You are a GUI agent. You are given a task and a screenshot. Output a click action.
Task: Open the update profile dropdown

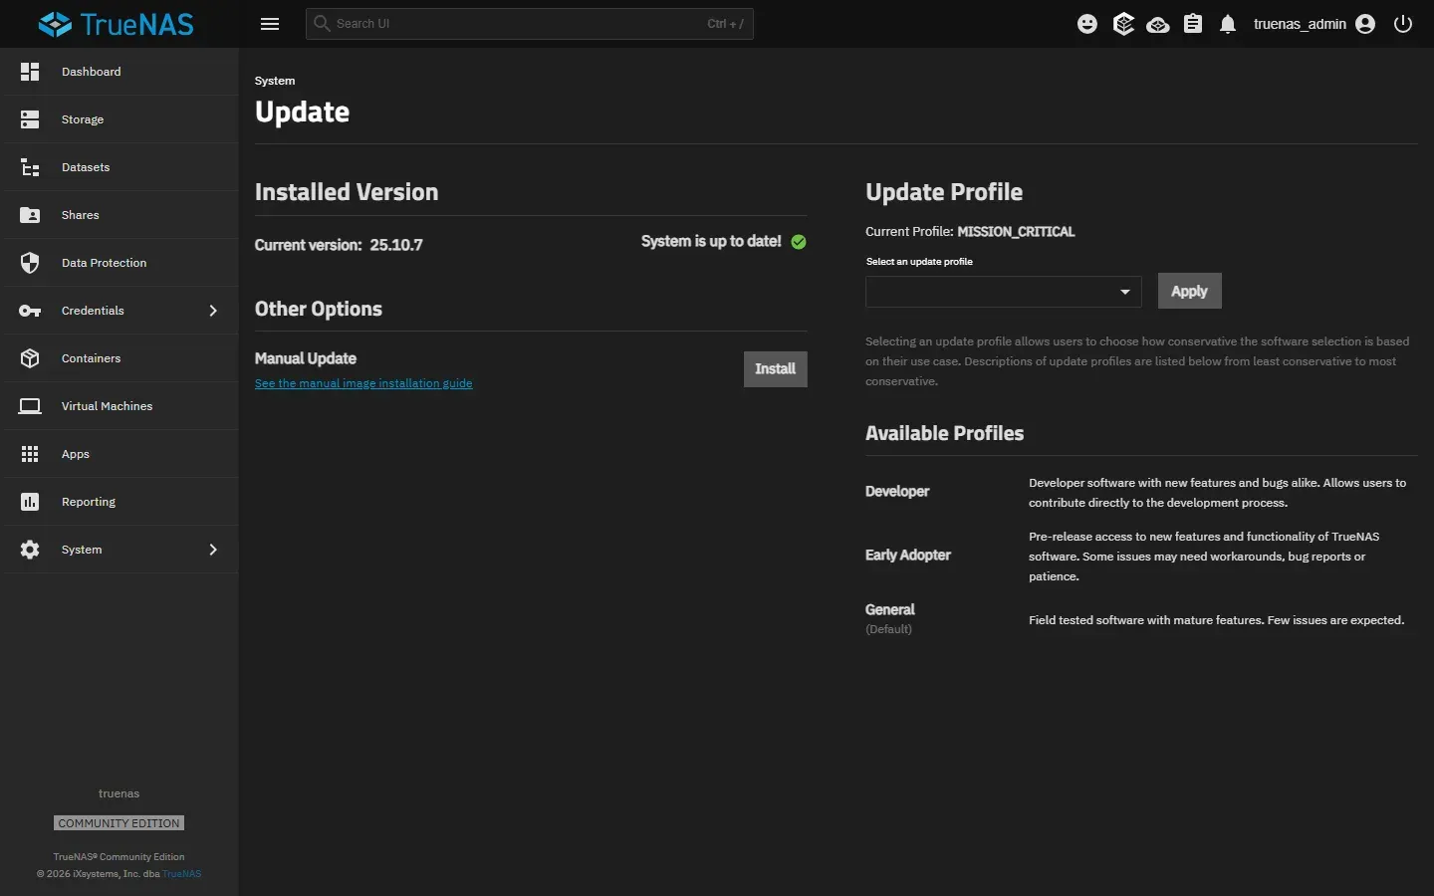(1004, 292)
